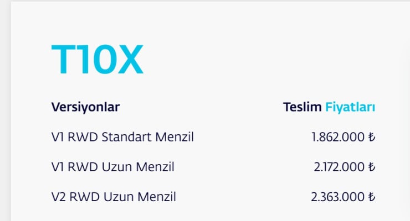Click the letter X in T10X
The width and height of the screenshot is (410, 221).
click(x=130, y=60)
